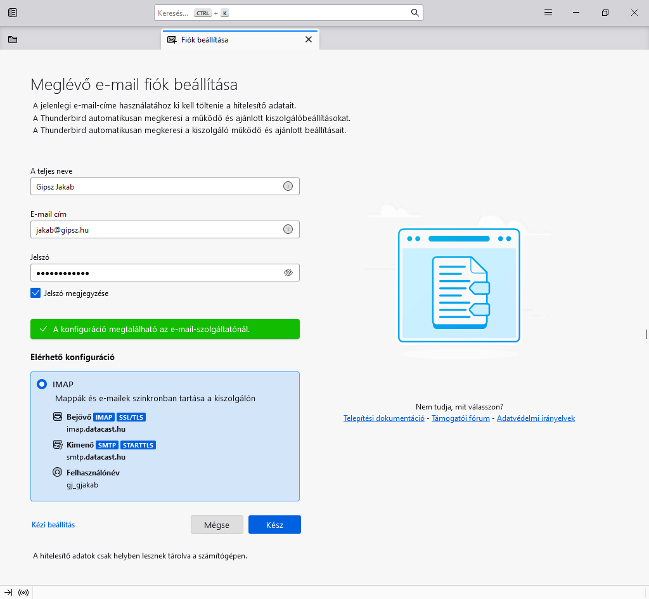
Task: Click the SSL/TLS security badge
Action: tap(131, 417)
